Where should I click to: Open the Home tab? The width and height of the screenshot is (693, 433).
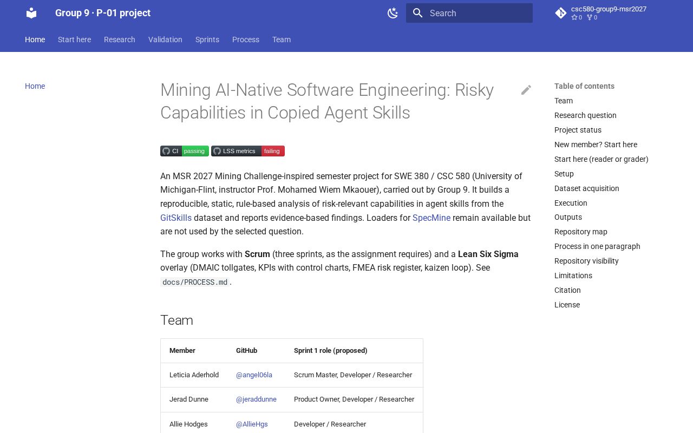click(35, 40)
